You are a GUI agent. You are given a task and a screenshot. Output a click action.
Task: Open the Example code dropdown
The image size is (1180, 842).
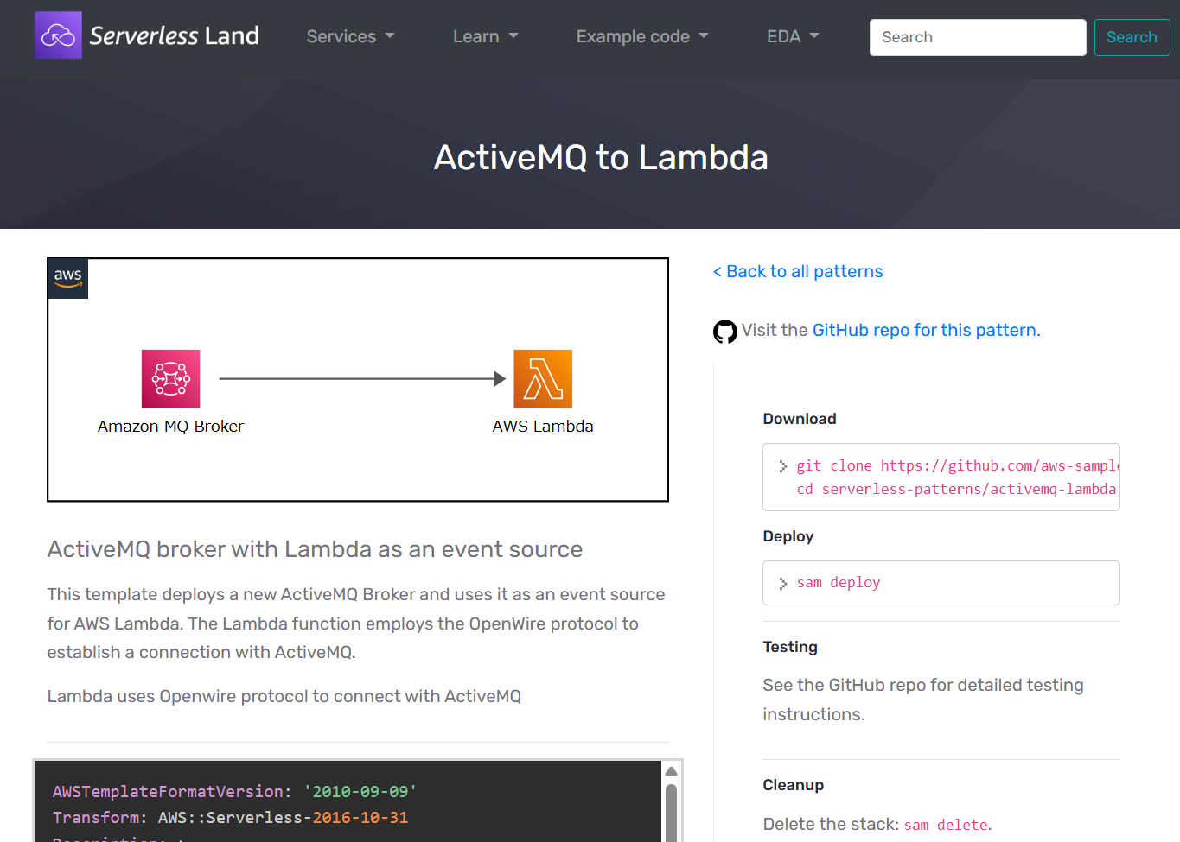(x=642, y=36)
